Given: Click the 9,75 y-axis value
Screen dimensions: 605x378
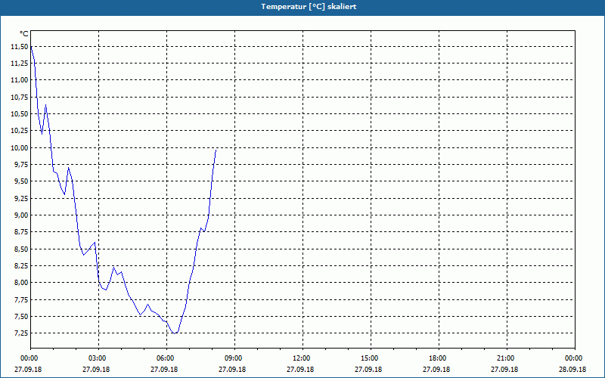Looking at the screenshot, I should pyautogui.click(x=21, y=164).
